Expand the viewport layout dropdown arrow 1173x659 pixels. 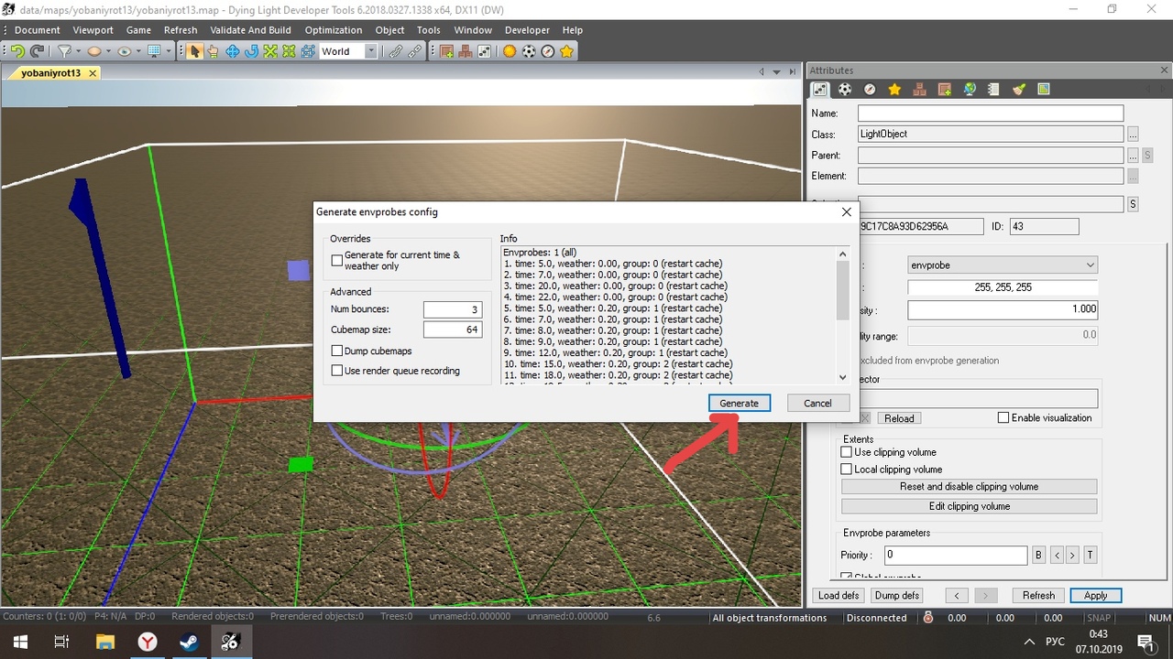point(169,51)
